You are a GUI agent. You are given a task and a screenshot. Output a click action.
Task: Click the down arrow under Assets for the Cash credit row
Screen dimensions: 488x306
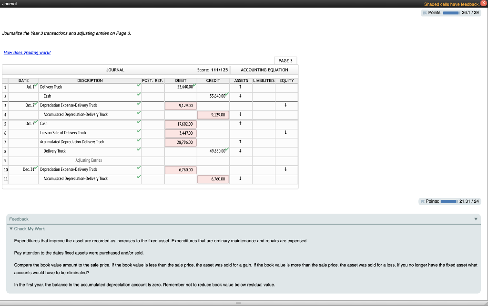click(240, 96)
